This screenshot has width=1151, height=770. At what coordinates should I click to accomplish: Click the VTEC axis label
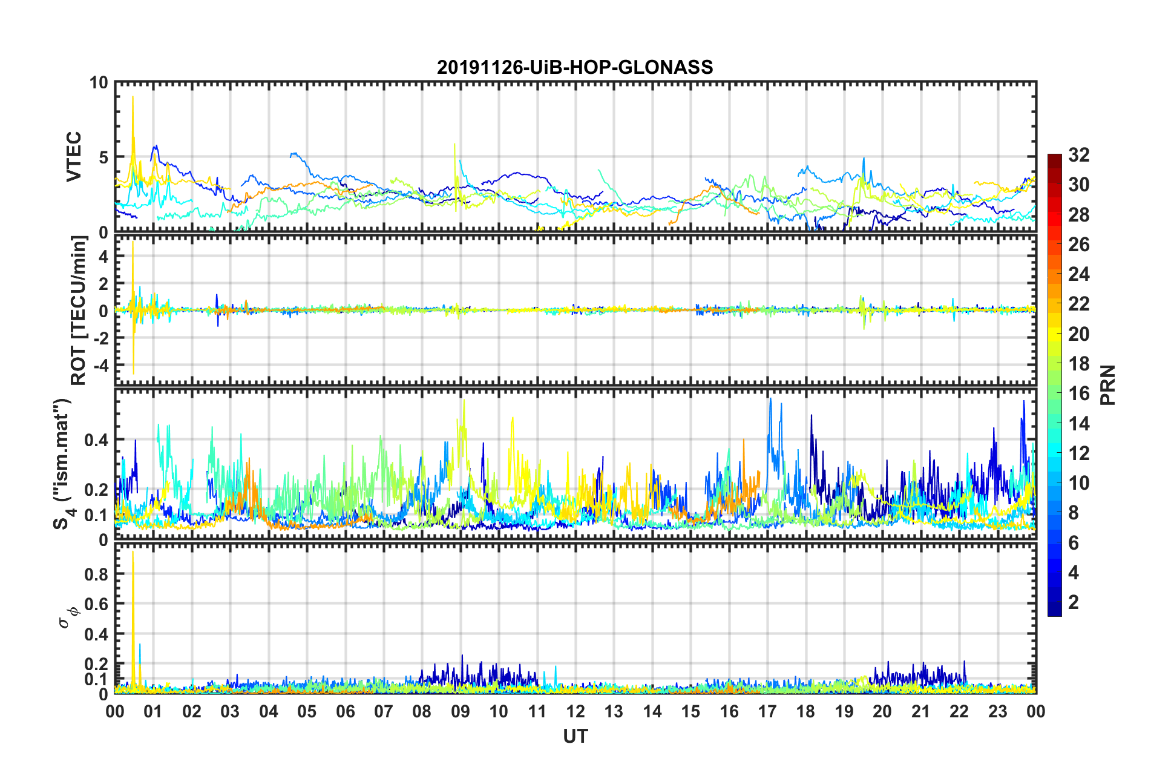[x=74, y=157]
